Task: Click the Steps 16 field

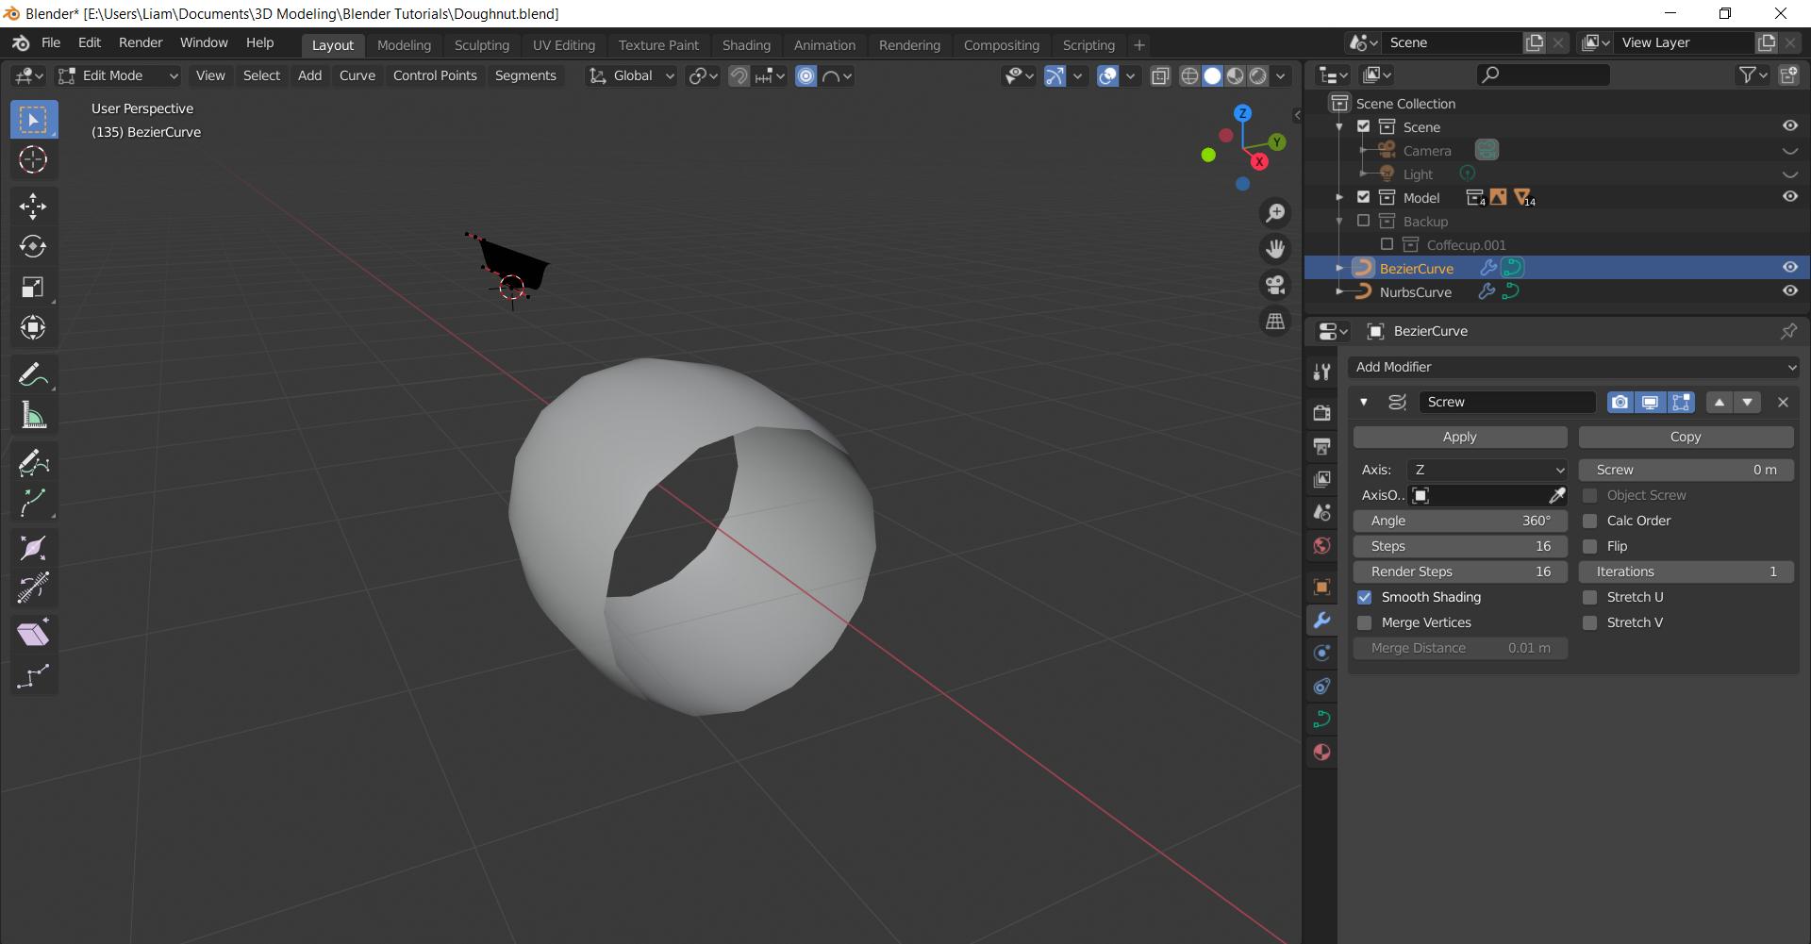Action: click(x=1460, y=546)
